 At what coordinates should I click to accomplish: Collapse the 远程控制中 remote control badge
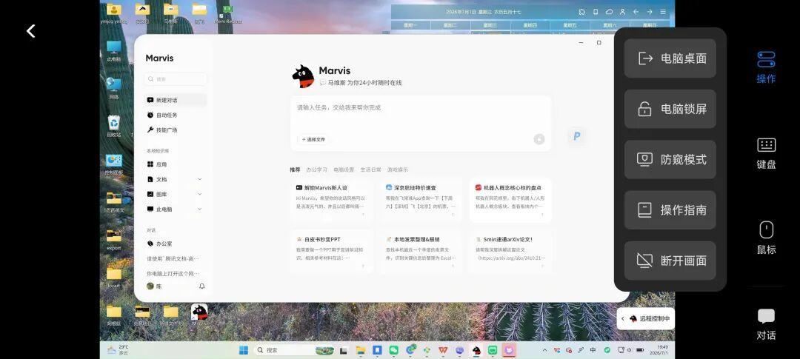623,319
